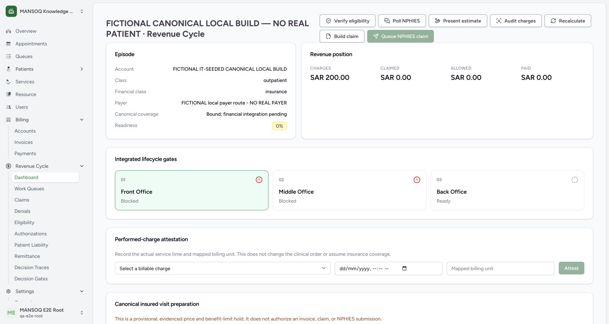Collapse the Settings section chevron
This screenshot has width=609, height=324.
pos(82,291)
